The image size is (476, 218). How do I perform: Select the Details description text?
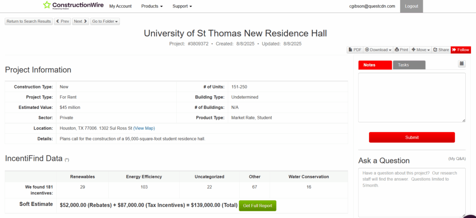(132, 139)
